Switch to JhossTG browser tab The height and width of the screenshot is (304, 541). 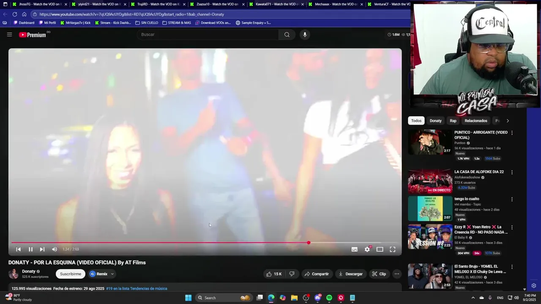39,4
